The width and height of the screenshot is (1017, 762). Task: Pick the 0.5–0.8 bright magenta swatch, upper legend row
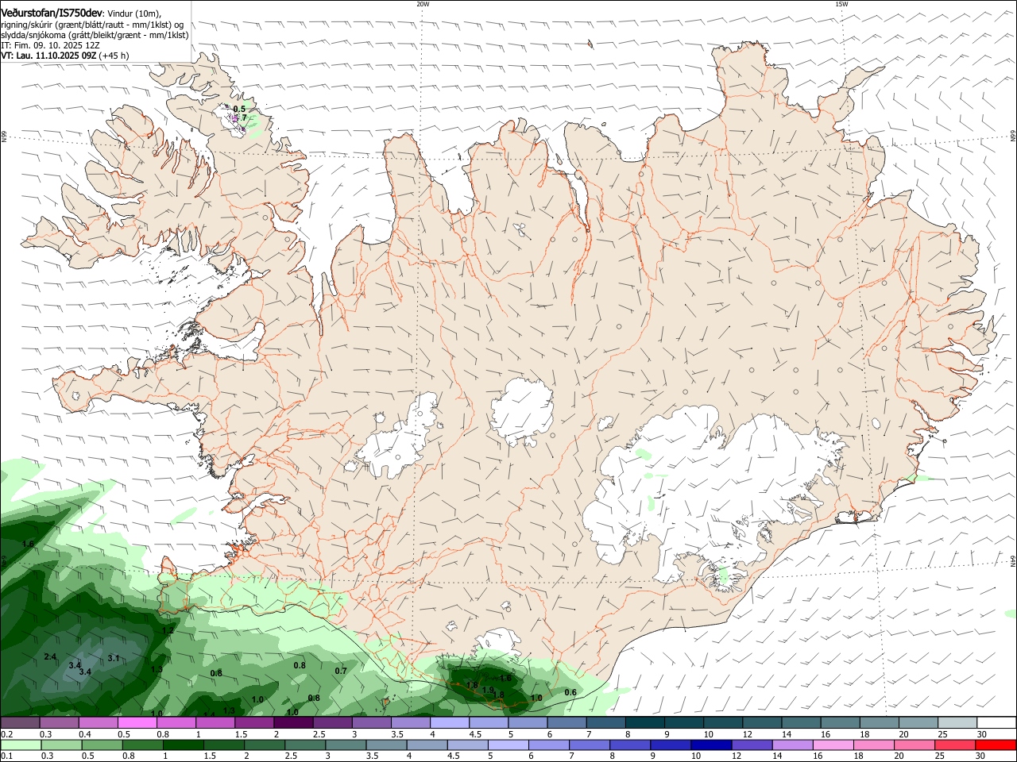click(x=137, y=722)
